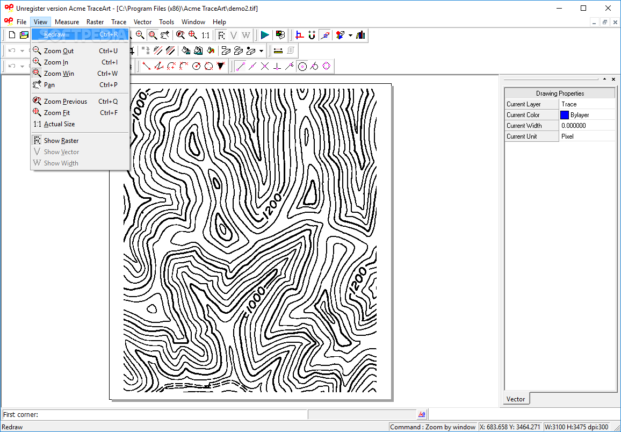Click the quadrant snap diamond-circle icon

(x=327, y=66)
